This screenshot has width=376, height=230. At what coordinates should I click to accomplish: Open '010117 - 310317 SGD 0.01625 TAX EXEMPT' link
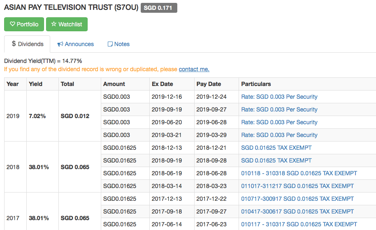click(299, 224)
